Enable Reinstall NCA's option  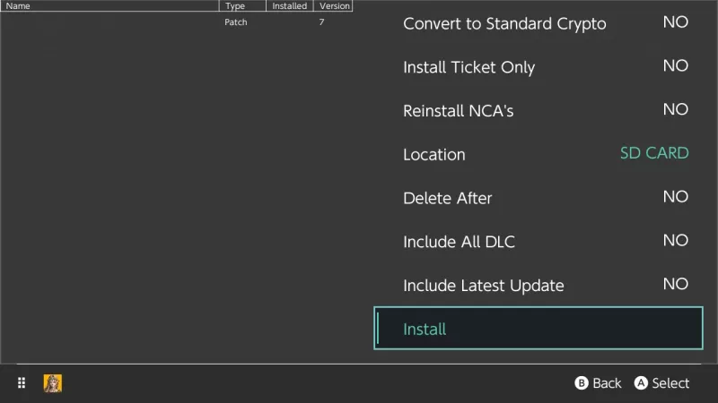(x=538, y=111)
